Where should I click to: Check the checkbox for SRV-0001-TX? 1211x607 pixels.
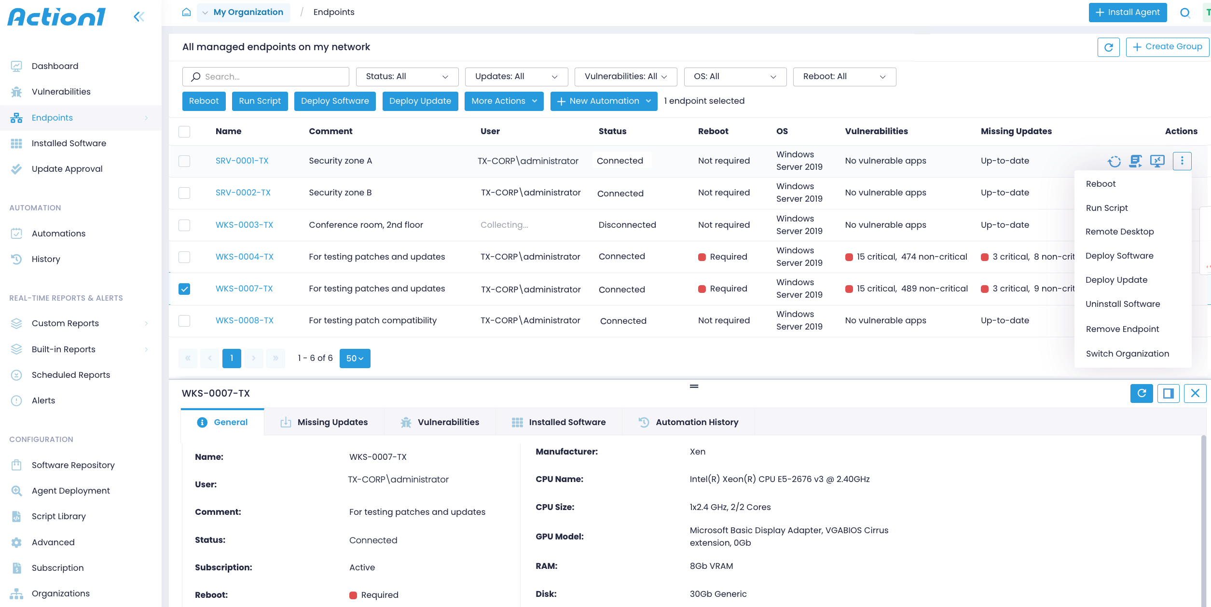184,161
